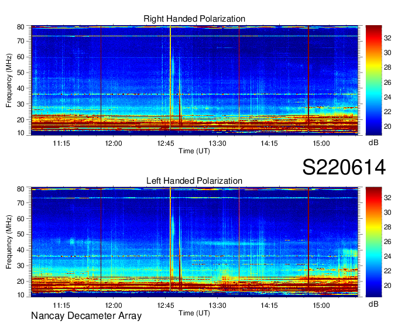The height and width of the screenshot is (323, 398).
Task: Click the 12:45 time tick of Right Handed plot
Action: pyautogui.click(x=166, y=143)
